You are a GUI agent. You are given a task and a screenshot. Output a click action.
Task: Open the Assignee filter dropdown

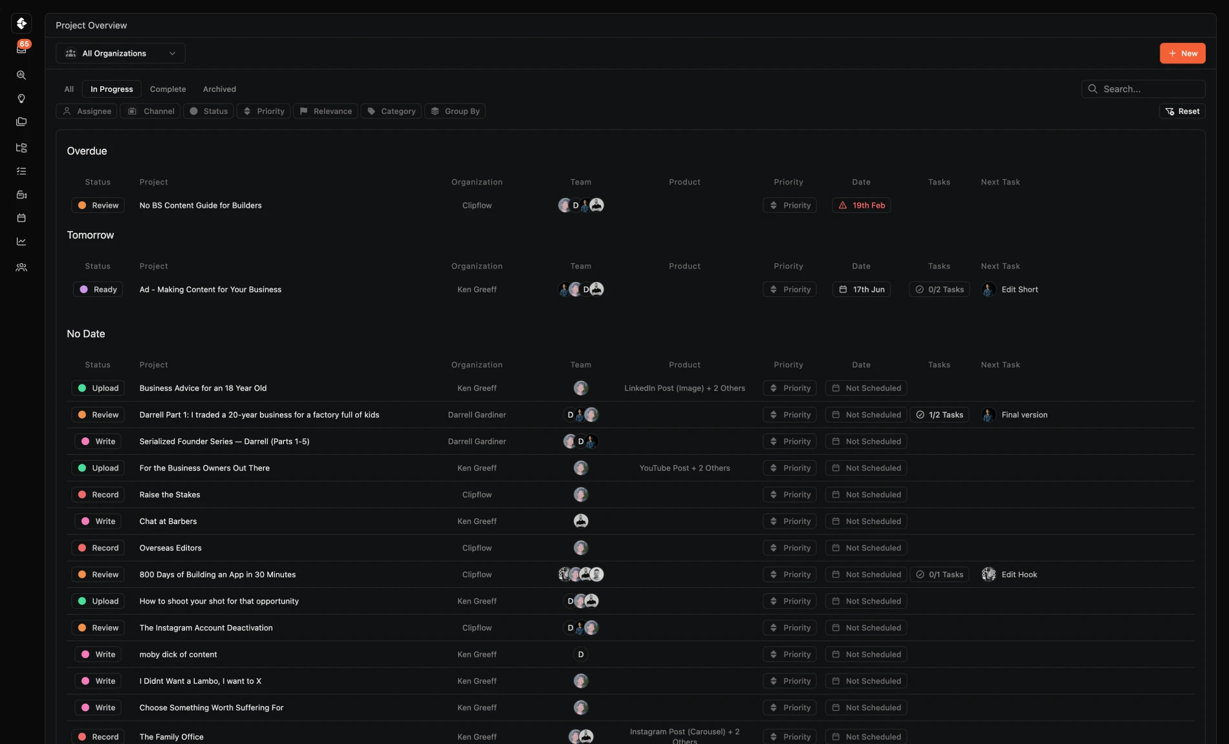click(87, 111)
